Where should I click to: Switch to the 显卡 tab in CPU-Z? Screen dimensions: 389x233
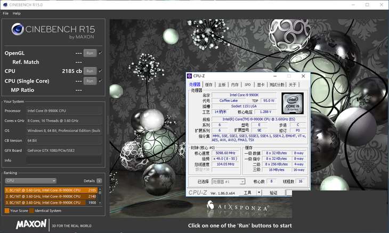pos(261,85)
